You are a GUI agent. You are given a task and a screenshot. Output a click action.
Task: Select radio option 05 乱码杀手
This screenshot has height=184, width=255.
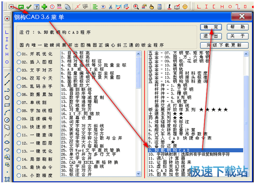click(19, 86)
